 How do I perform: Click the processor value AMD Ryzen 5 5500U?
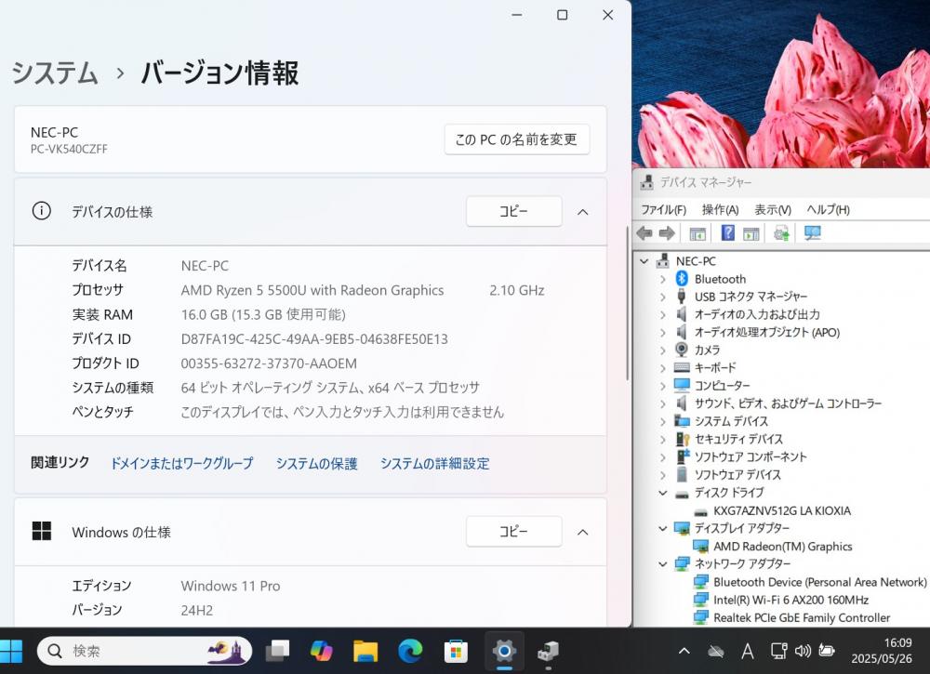pos(312,290)
